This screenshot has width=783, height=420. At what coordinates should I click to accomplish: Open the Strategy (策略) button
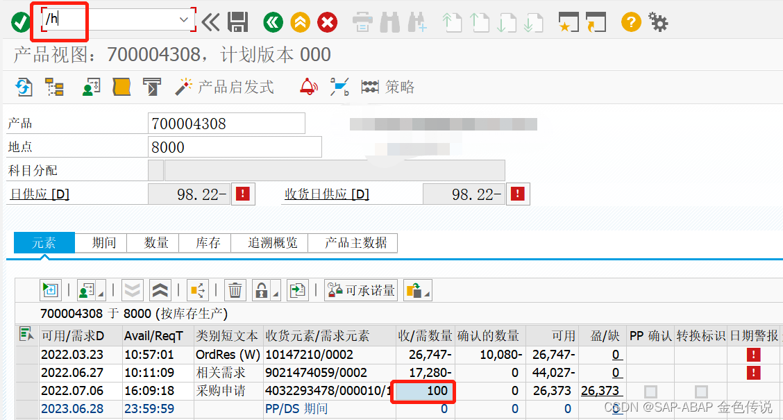tap(388, 87)
